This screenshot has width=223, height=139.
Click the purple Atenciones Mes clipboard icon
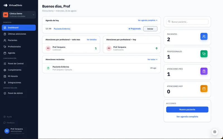[x=204, y=71]
